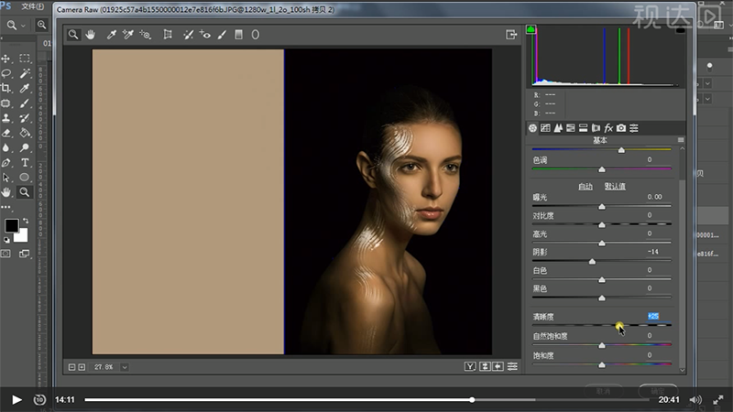The width and height of the screenshot is (733, 412).
Task: Select the Targeted Adjustment tool
Action: pyautogui.click(x=146, y=35)
